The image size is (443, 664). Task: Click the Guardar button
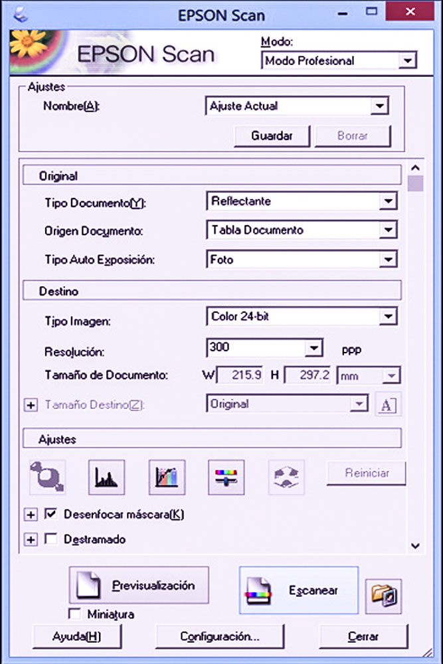(x=272, y=136)
